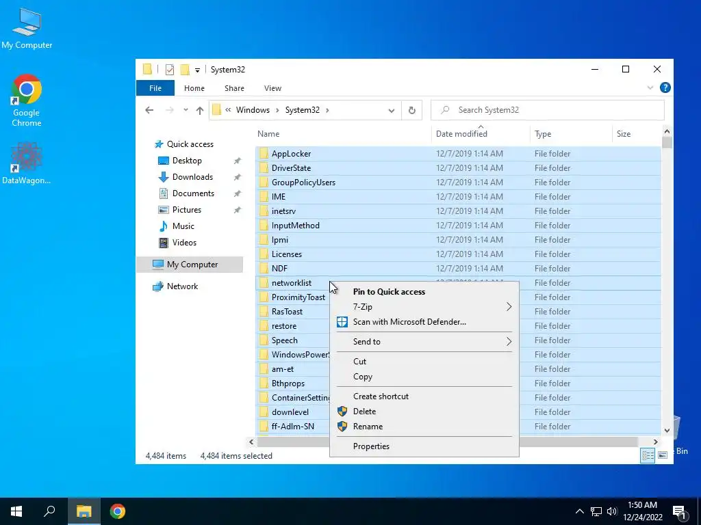
Task: Sort by the Name column header
Action: click(x=268, y=133)
